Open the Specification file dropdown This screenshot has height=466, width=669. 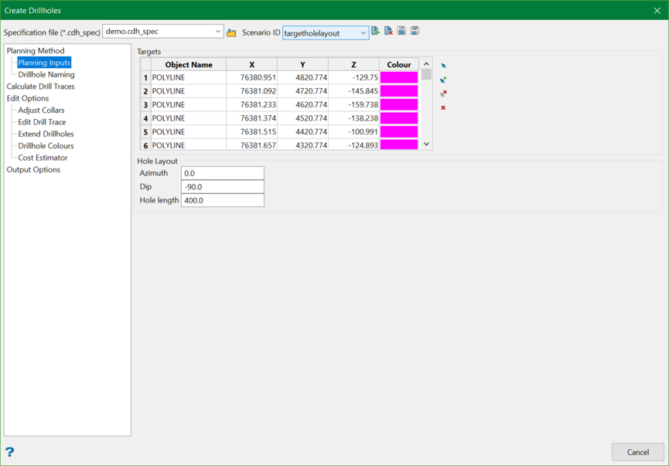pos(217,32)
